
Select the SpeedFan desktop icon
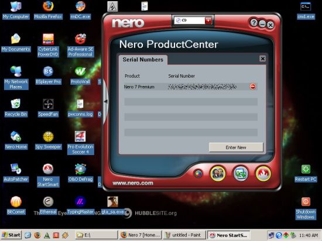click(x=48, y=108)
